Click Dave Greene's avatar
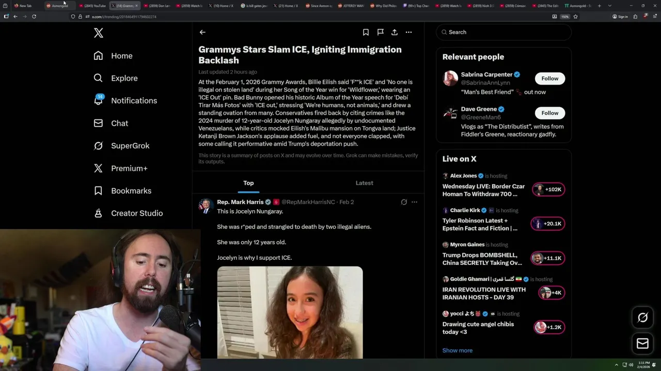The width and height of the screenshot is (661, 371). [450, 113]
